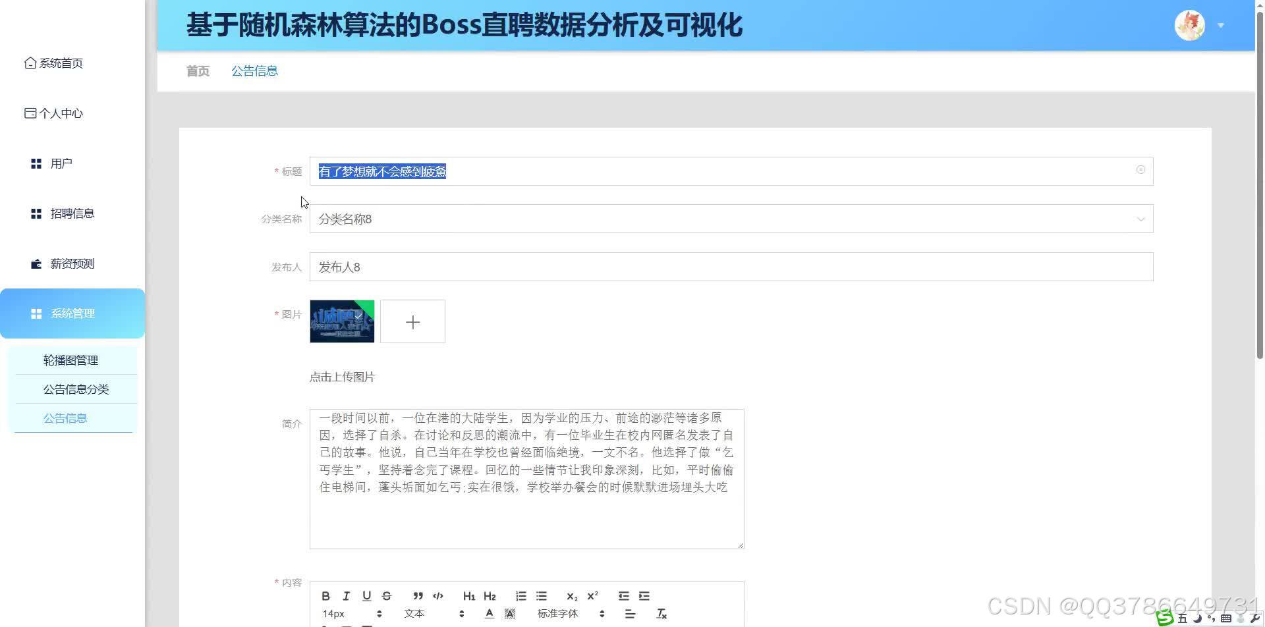Screen dimensions: 1265x627
Task: Toggle the moon half-width icon in IME bar
Action: 1197,618
